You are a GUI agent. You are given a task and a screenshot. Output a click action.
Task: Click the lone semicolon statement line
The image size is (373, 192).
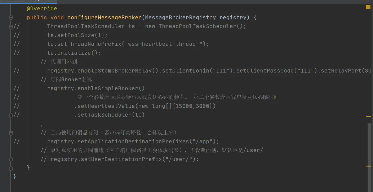[x=42, y=124]
